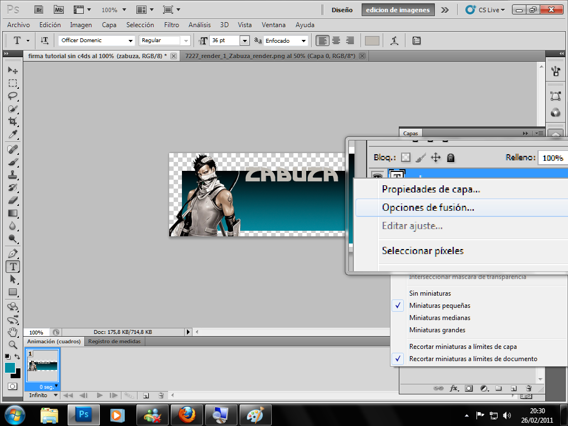Select the Eraser tool
Image resolution: width=568 pixels, height=426 pixels.
(x=13, y=200)
